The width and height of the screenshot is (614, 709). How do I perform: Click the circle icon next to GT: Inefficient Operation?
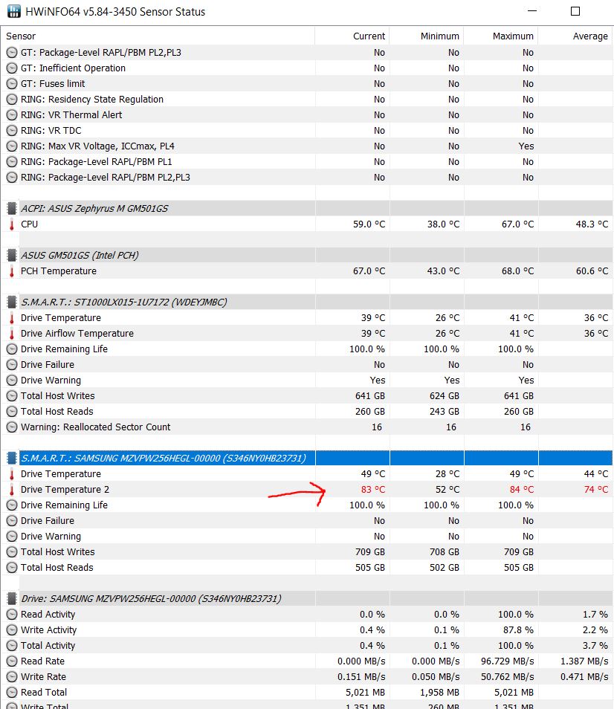click(12, 68)
